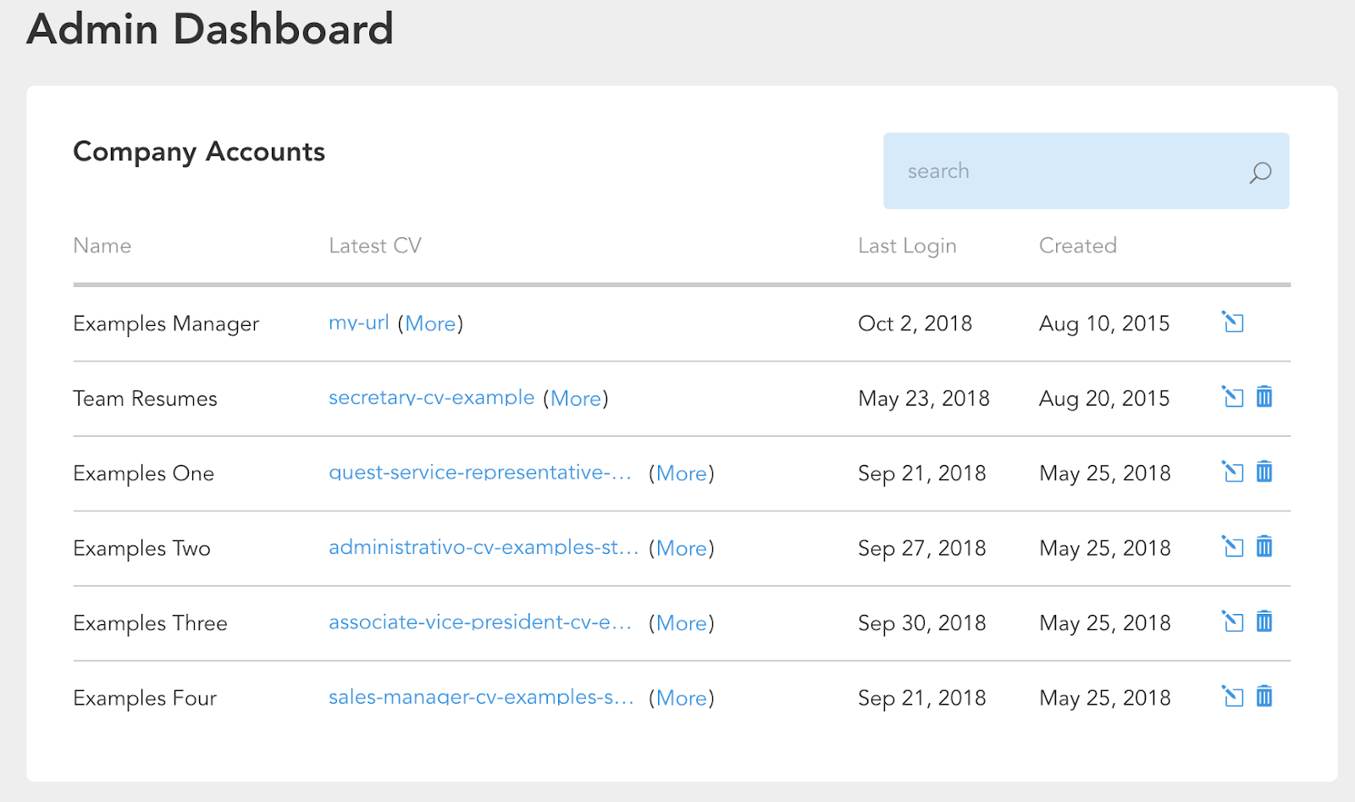Expand More for Examples Three

coord(682,623)
